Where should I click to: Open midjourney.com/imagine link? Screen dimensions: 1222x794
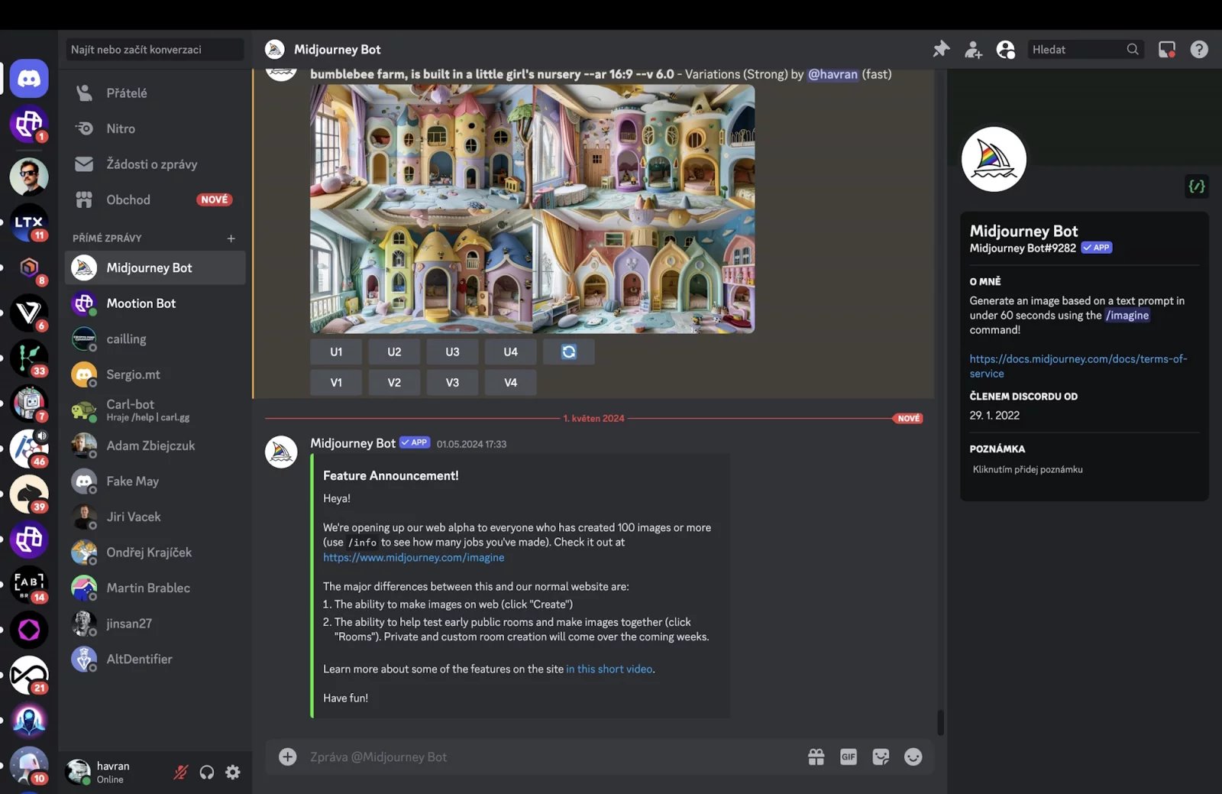click(413, 558)
